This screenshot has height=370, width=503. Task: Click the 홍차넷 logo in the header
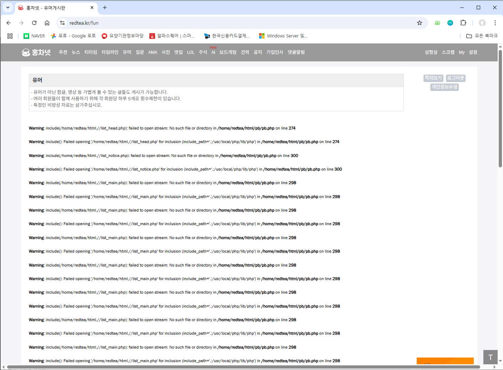point(36,52)
